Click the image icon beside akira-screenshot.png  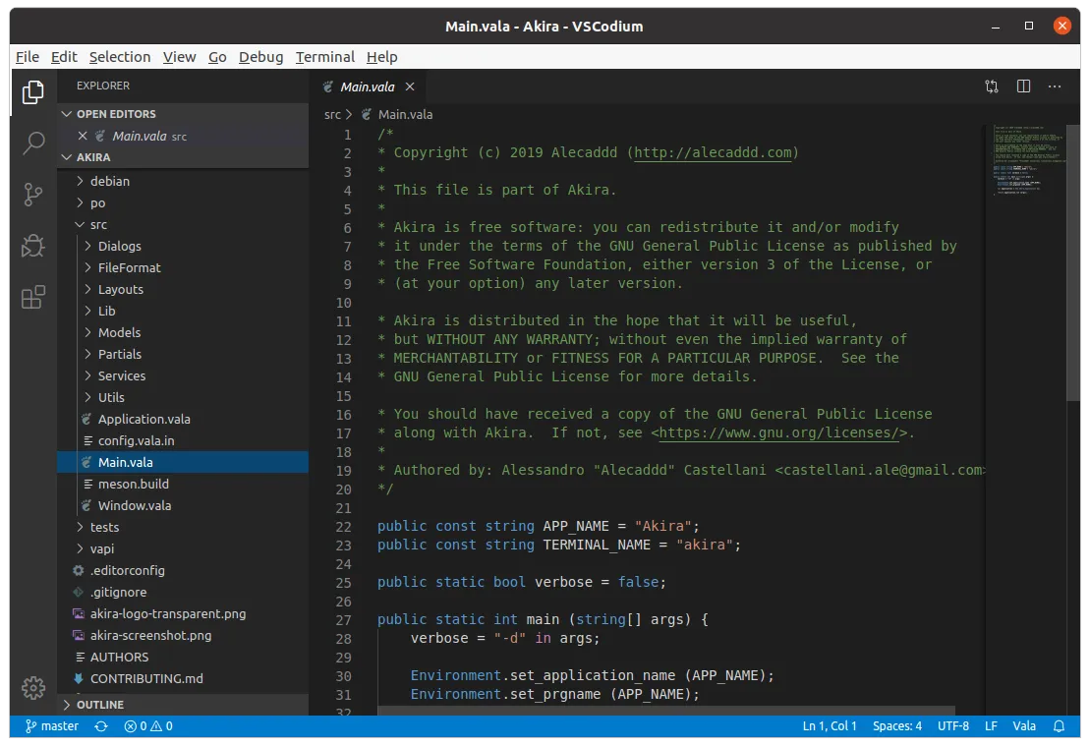tap(79, 635)
